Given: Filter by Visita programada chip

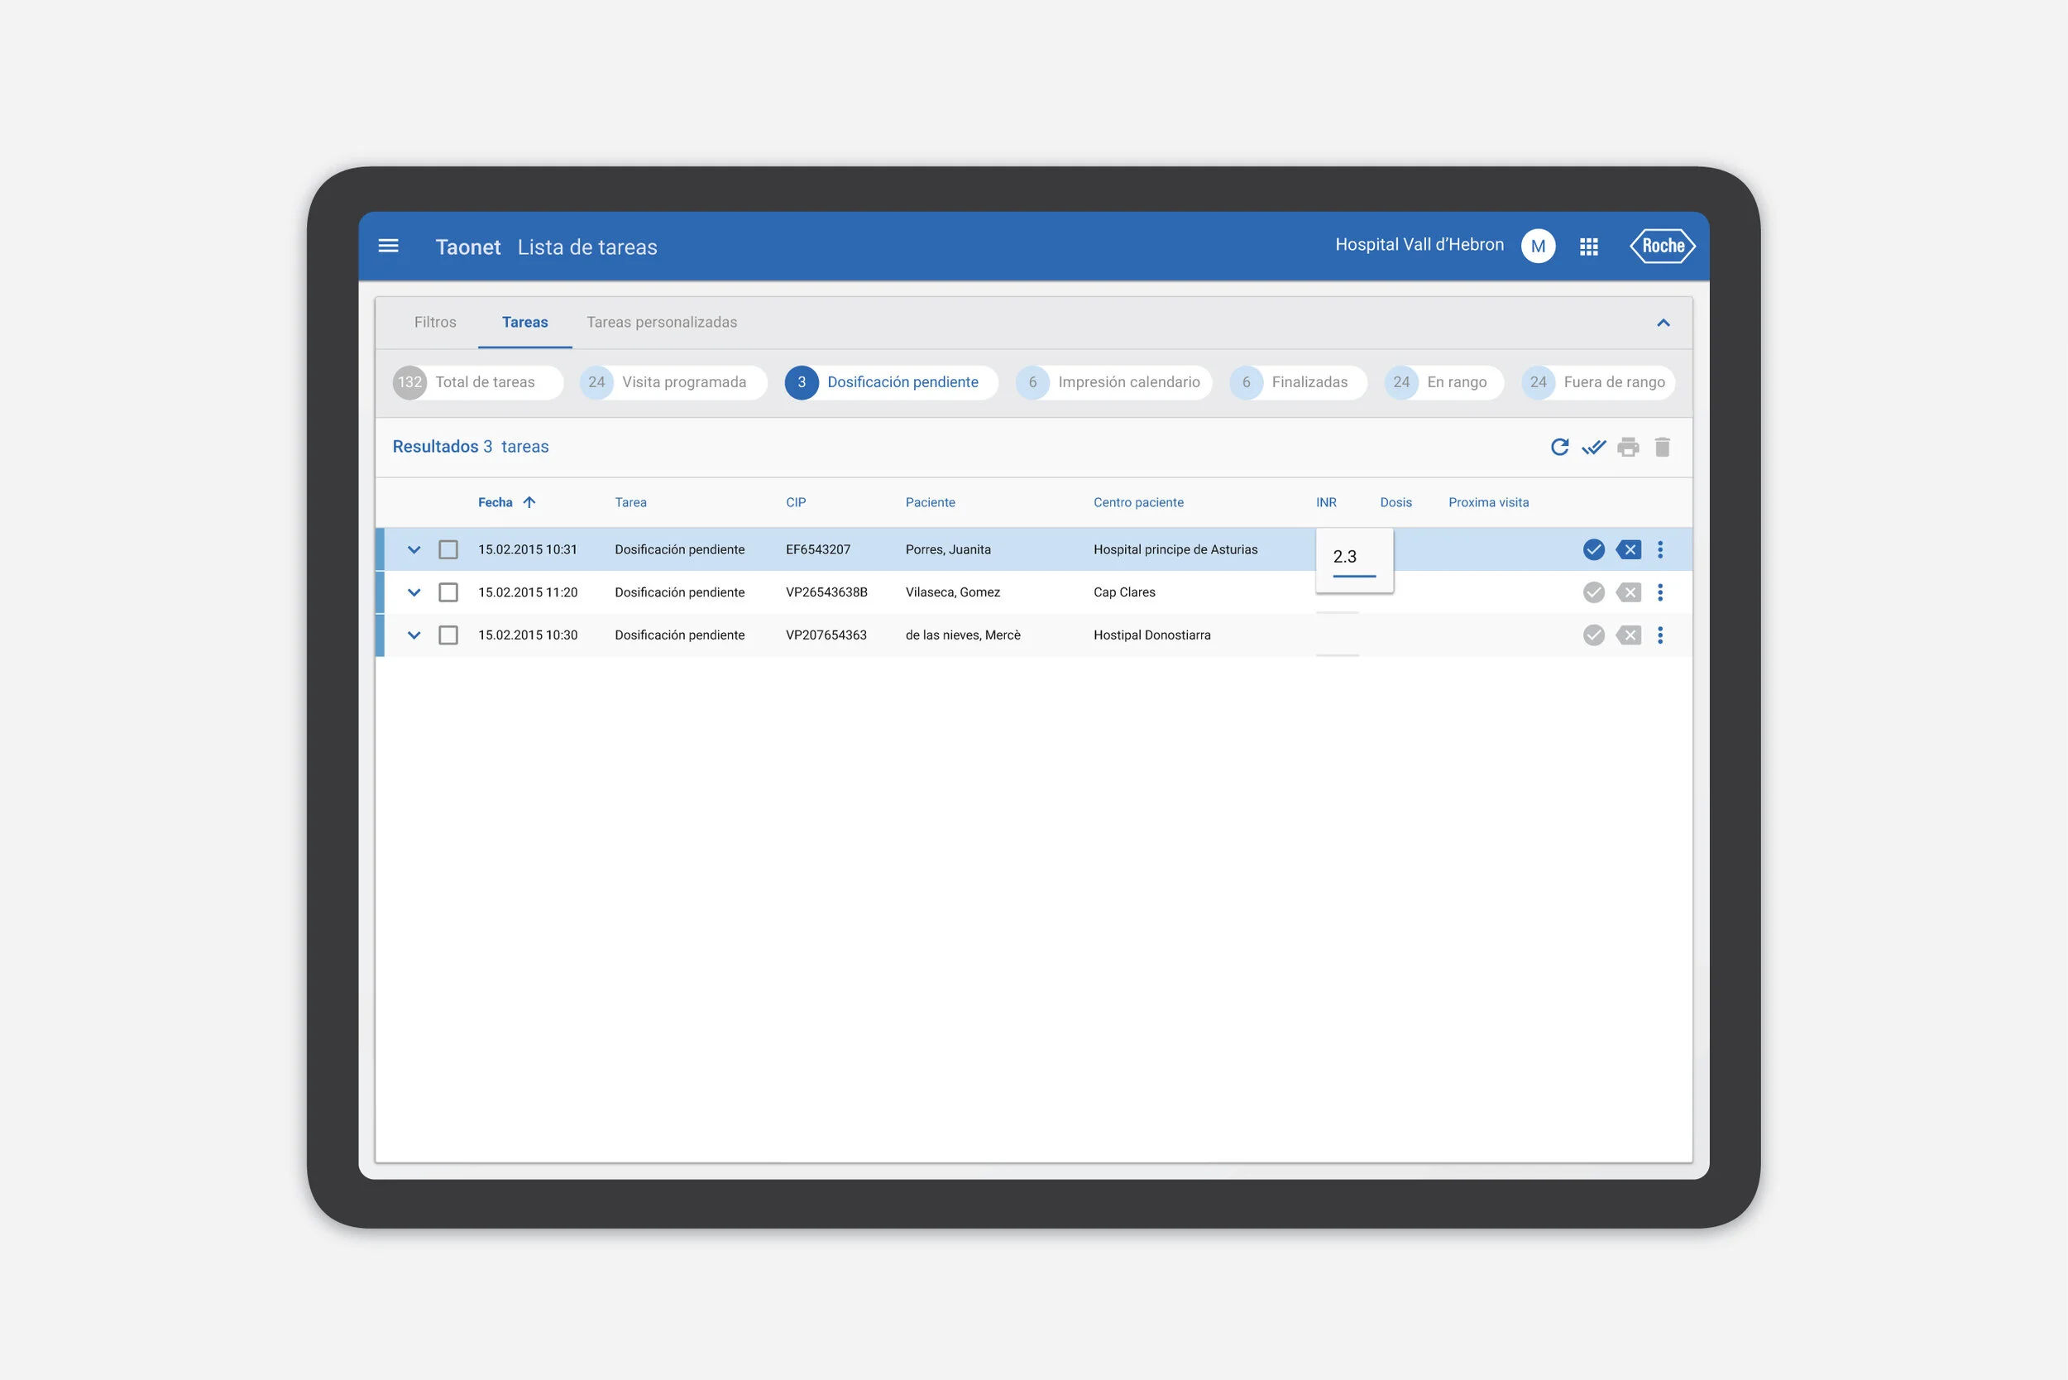Looking at the screenshot, I should [673, 382].
